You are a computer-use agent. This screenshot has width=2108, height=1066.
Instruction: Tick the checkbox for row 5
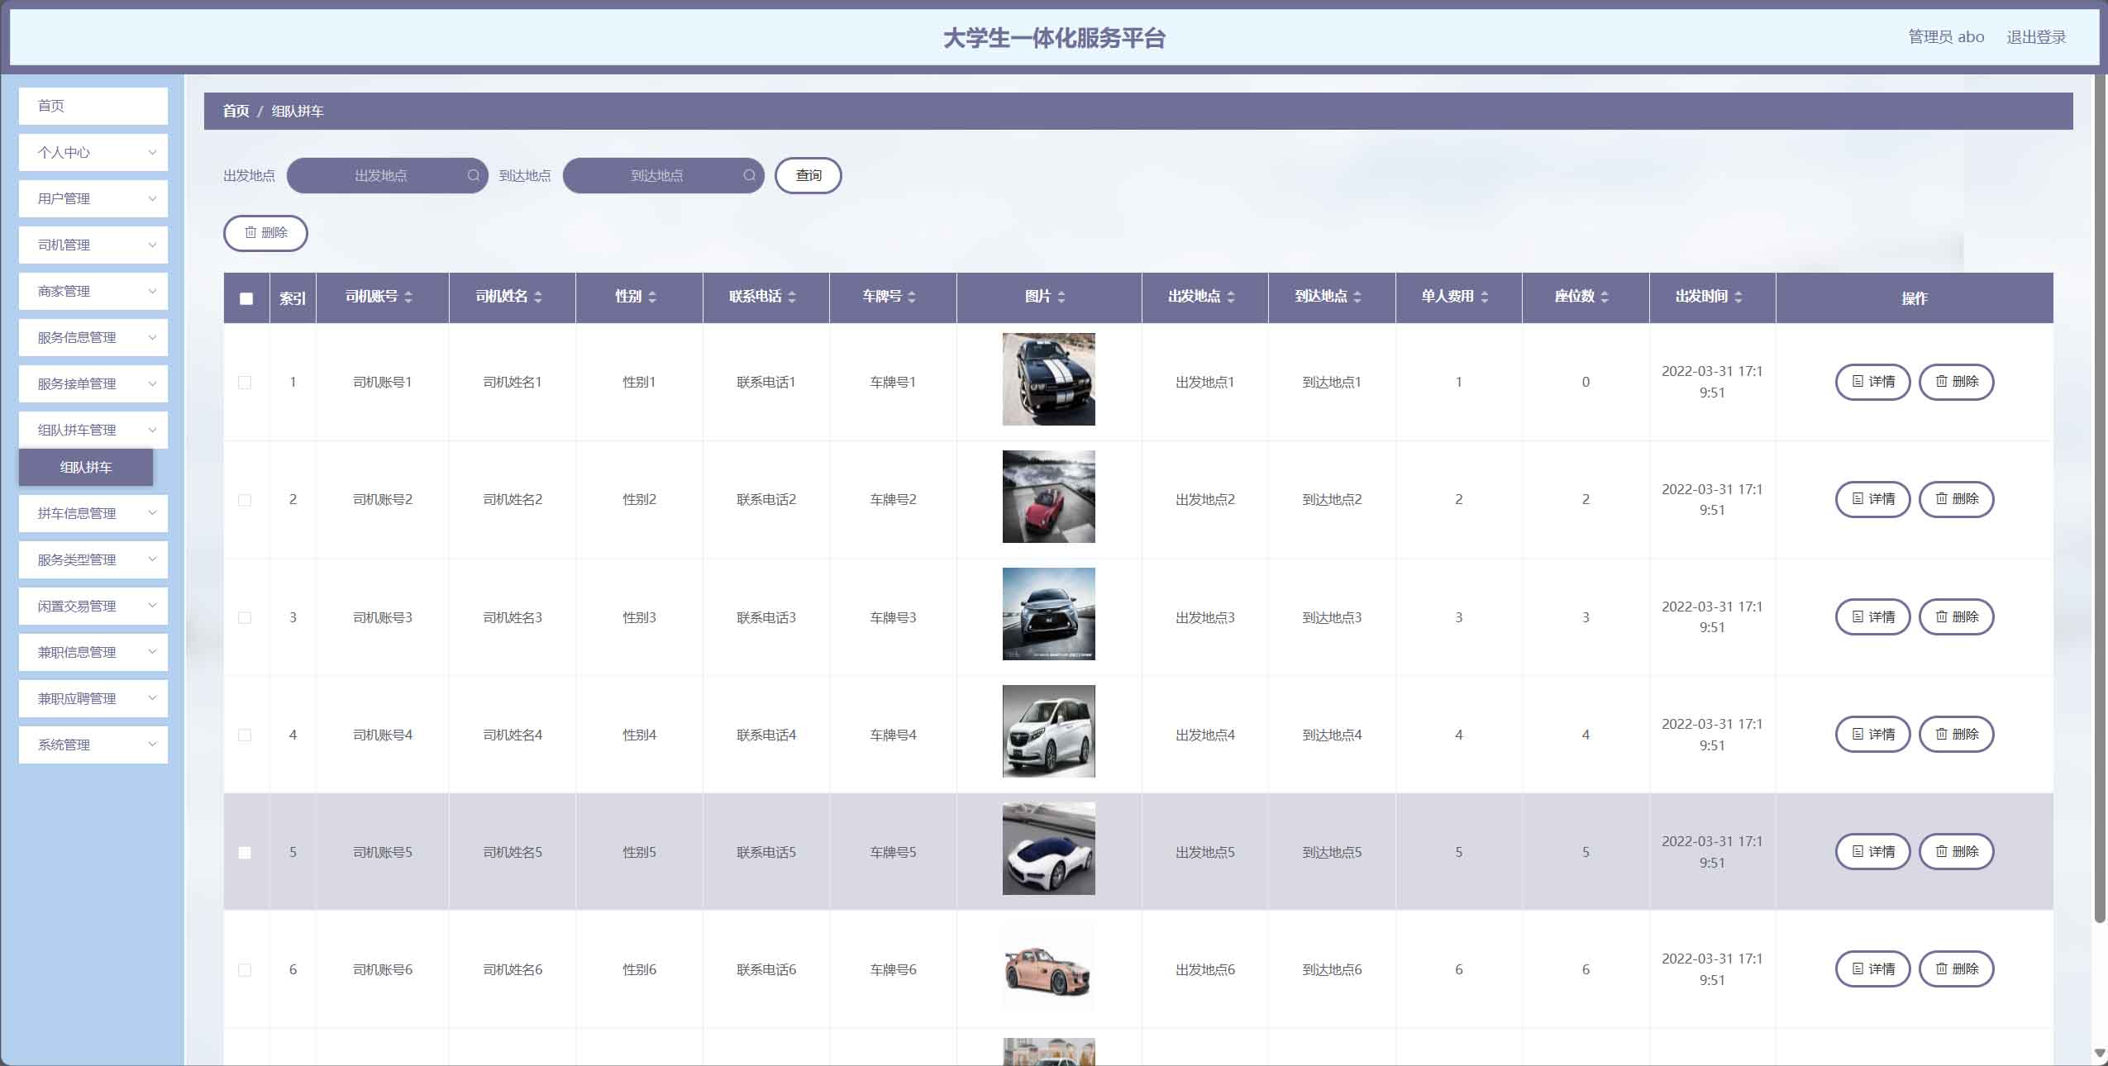click(x=245, y=853)
